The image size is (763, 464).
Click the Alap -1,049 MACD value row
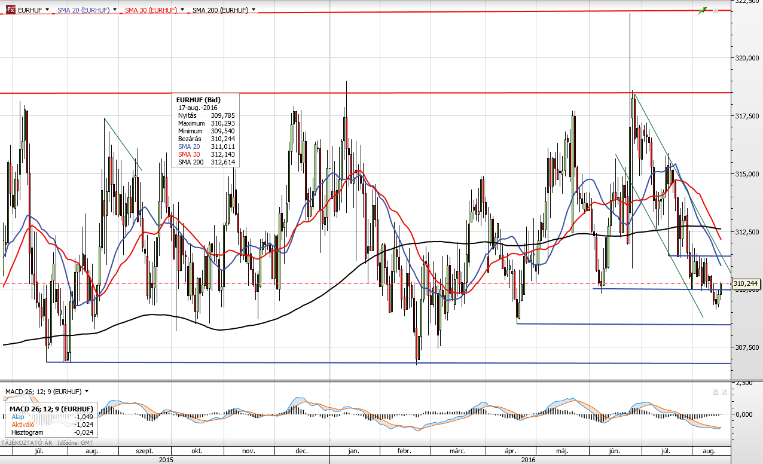click(x=51, y=417)
